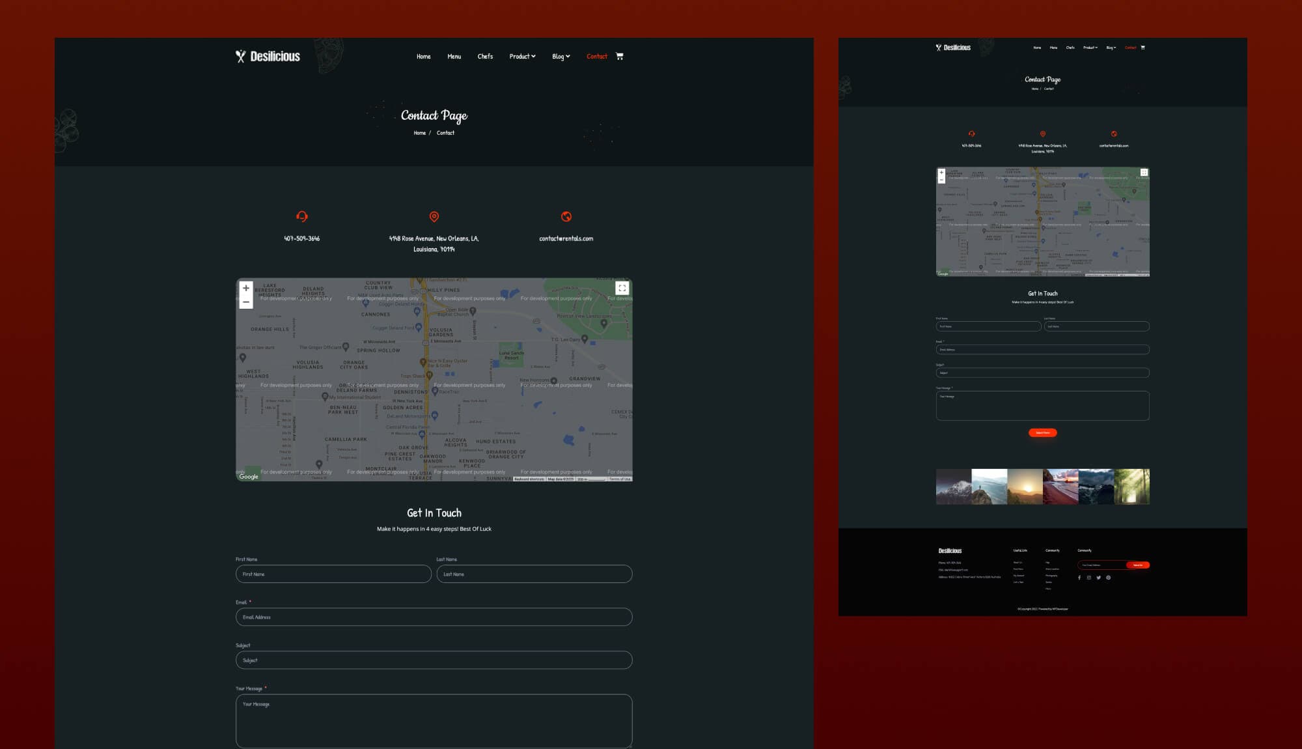This screenshot has width=1302, height=749.
Task: Click the Home breadcrumb link
Action: [419, 133]
